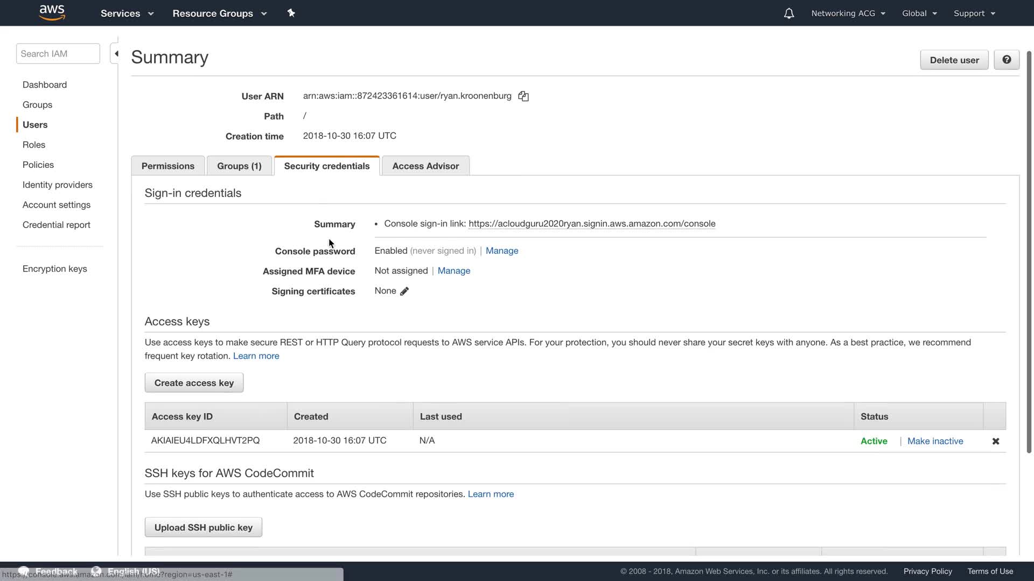Copy the User ARN with copy icon
The width and height of the screenshot is (1034, 581).
[x=523, y=96]
